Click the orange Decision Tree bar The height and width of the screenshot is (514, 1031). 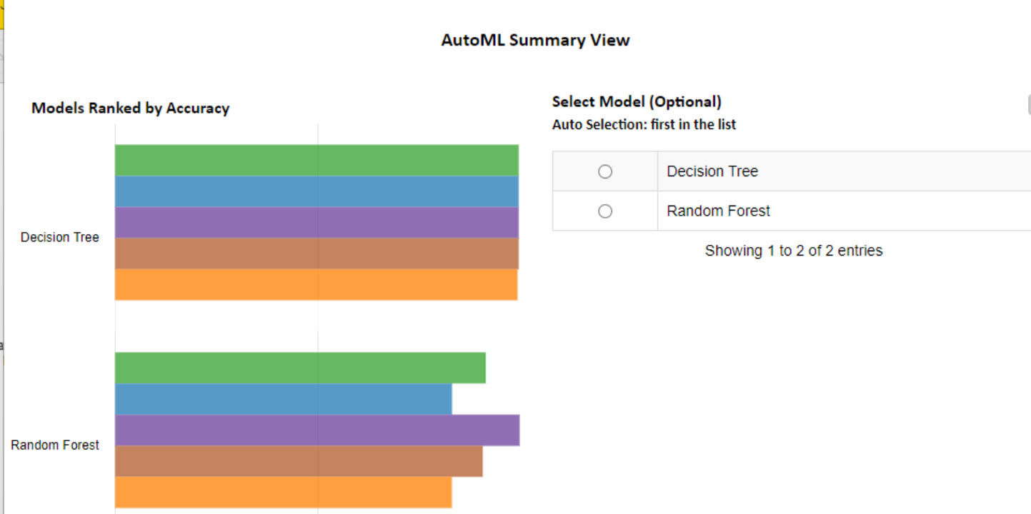(317, 284)
